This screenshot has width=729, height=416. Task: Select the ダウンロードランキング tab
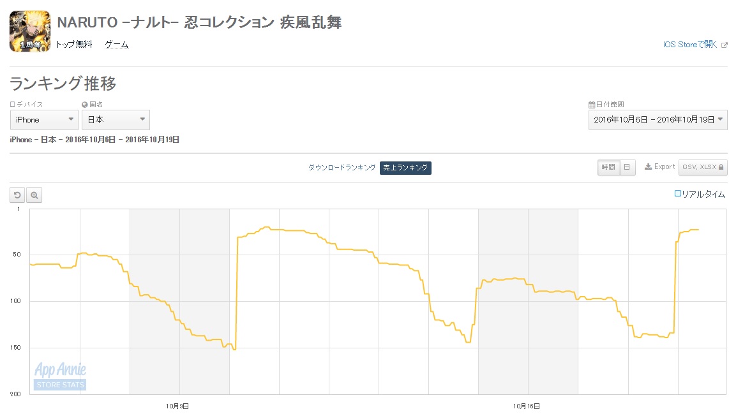coord(342,167)
